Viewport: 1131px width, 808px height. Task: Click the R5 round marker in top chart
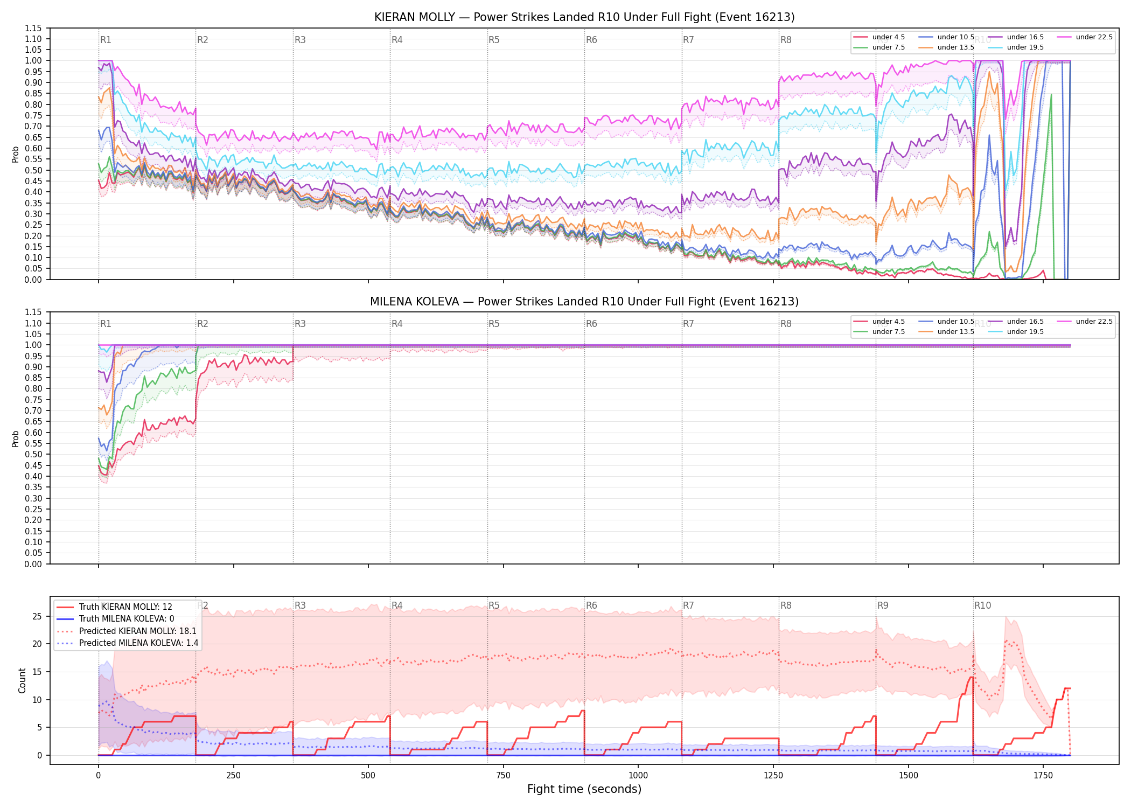pos(494,40)
